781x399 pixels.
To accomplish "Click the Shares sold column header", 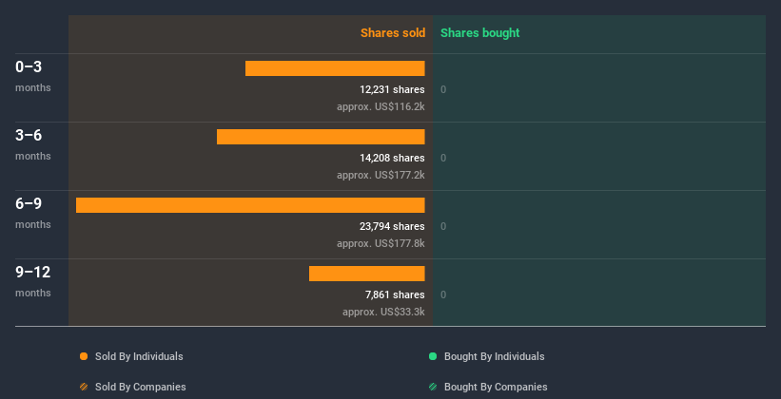I will click(393, 33).
